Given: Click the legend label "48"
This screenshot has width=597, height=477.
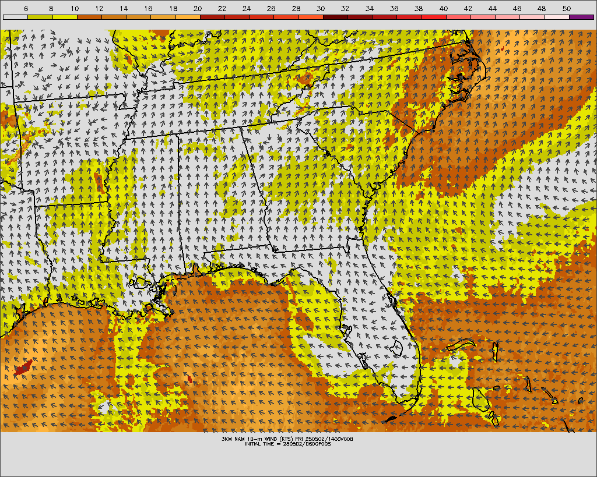Looking at the screenshot, I should [542, 8].
